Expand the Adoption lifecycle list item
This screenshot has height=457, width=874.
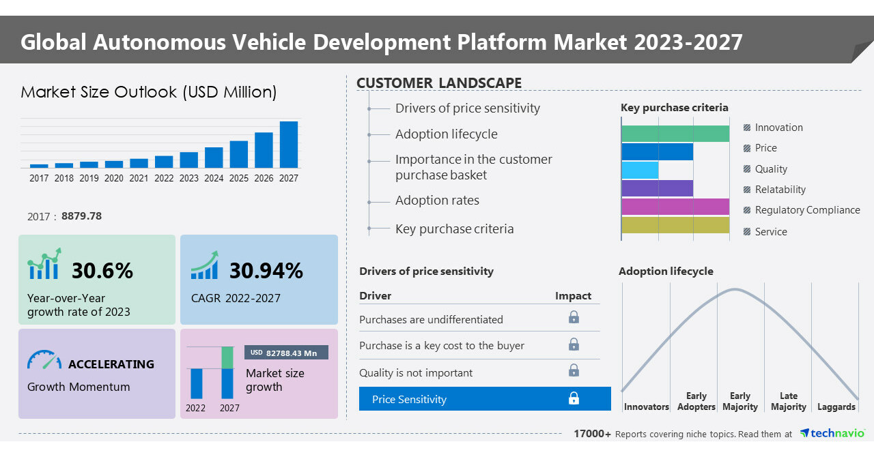click(x=446, y=134)
